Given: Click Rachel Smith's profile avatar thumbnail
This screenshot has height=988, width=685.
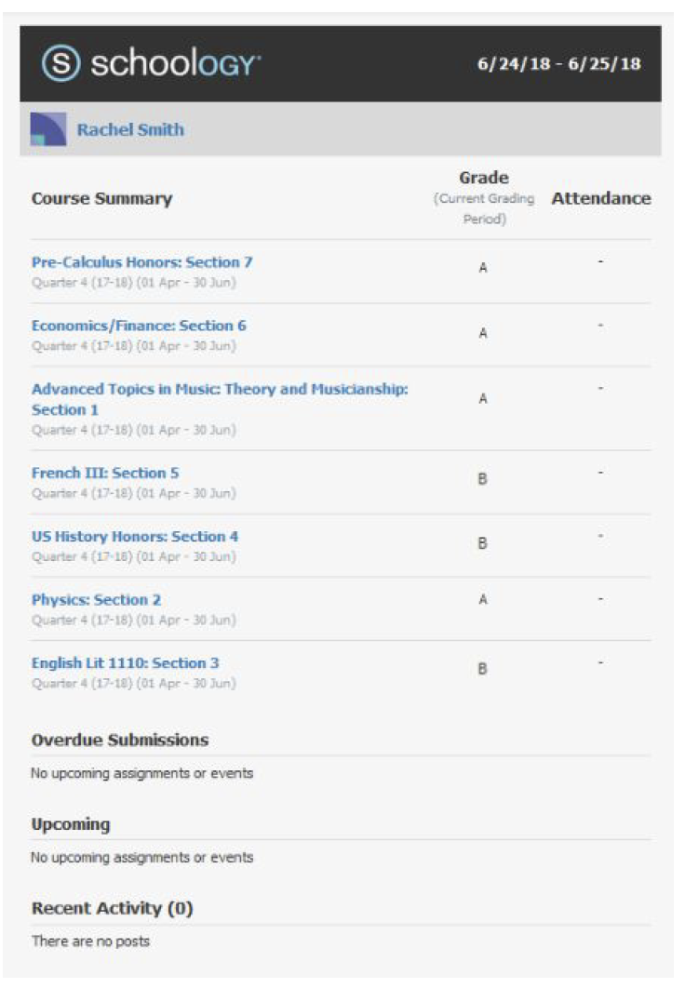Looking at the screenshot, I should pos(48,129).
